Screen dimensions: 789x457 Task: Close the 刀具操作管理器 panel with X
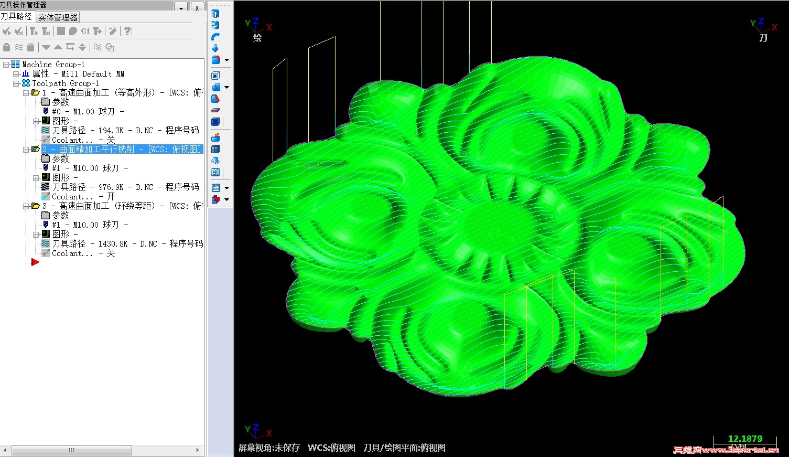197,7
